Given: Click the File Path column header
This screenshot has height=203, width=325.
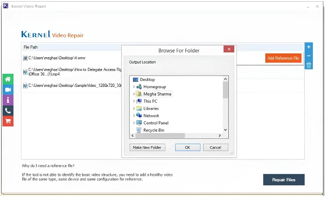Looking at the screenshot, I should (31, 47).
